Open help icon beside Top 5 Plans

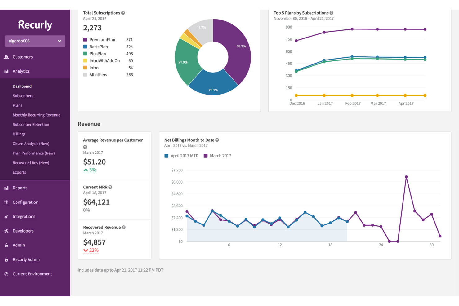(x=332, y=13)
